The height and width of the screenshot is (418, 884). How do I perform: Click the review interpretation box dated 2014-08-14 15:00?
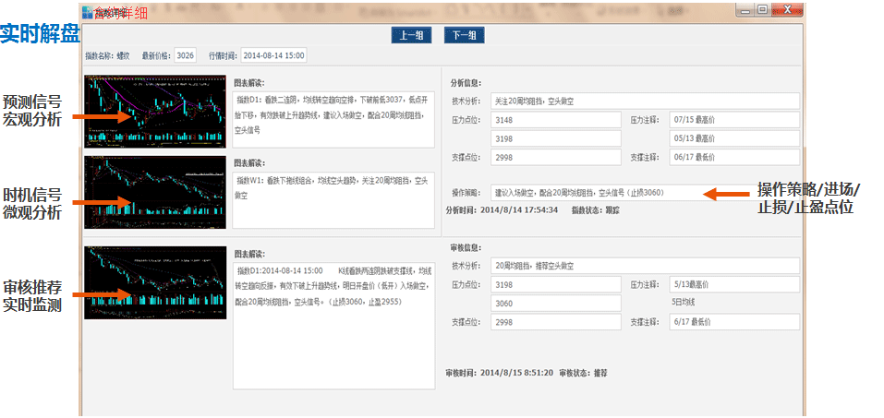[333, 326]
